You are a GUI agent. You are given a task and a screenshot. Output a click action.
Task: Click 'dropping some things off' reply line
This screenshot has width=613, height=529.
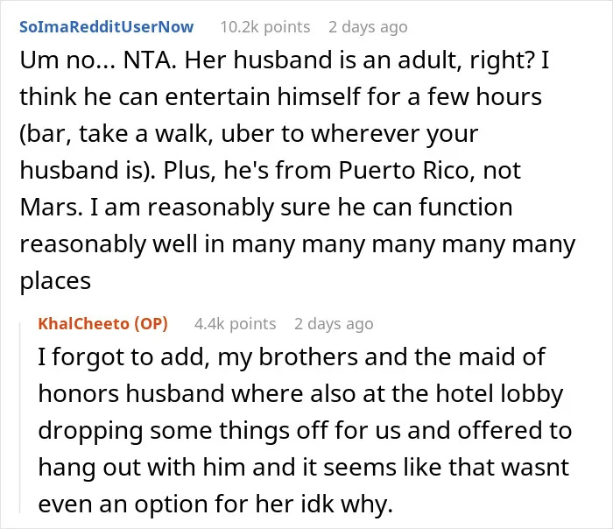click(305, 431)
